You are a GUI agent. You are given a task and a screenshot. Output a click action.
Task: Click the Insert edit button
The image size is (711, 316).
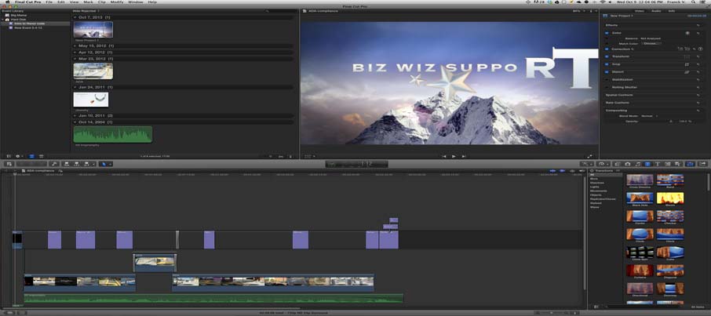pos(77,164)
